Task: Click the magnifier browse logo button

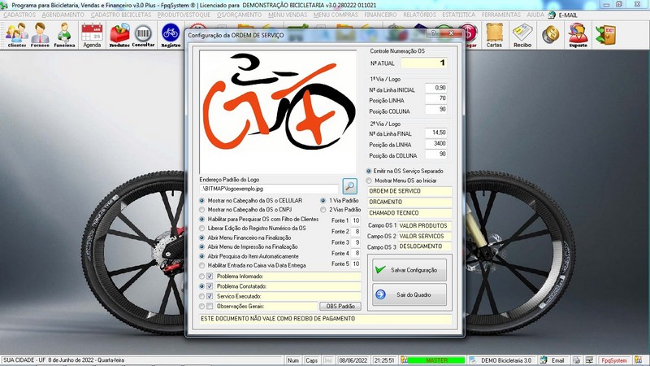Action: [350, 186]
